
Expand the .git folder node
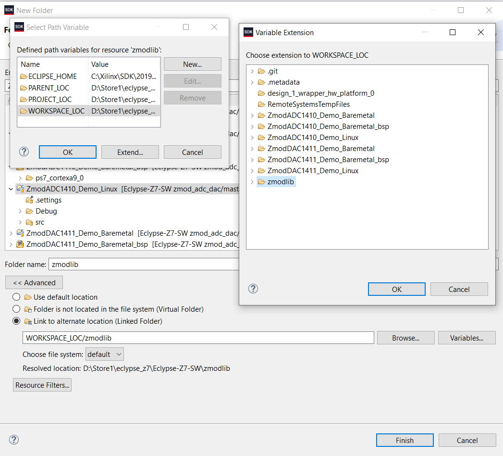point(252,71)
